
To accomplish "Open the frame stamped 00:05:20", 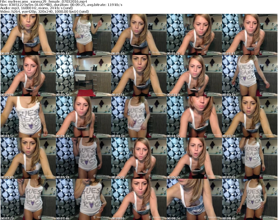I will pyautogui.click(x=250, y=117).
